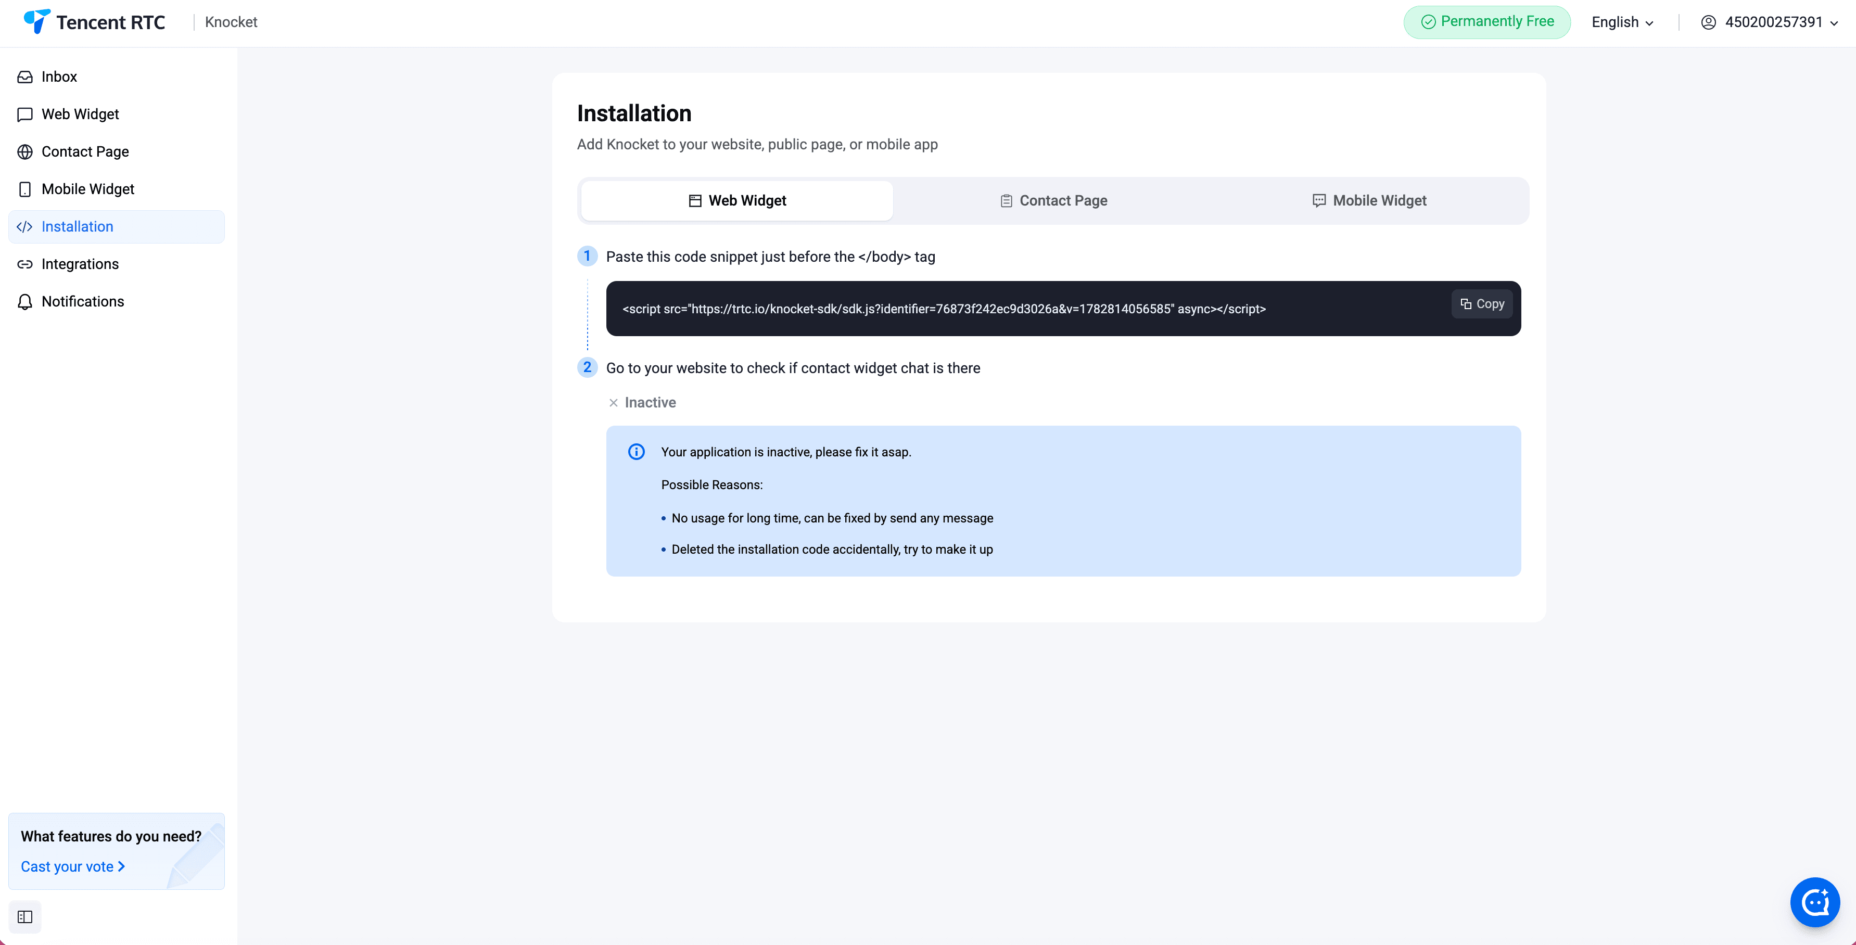Click the Contact Page globe icon in sidebar
Screen dimensions: 1856x945
[x=25, y=152]
